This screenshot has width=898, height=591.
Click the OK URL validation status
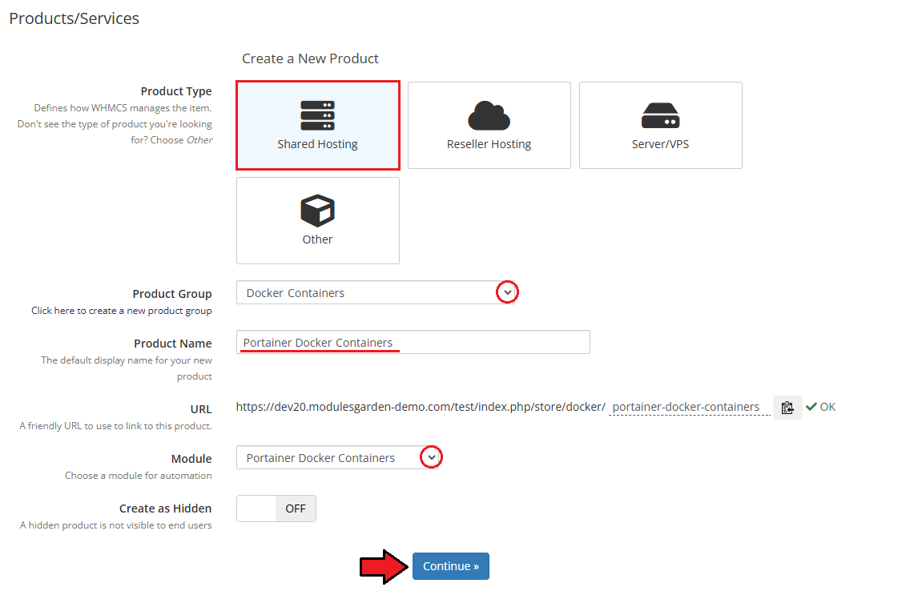click(x=820, y=407)
